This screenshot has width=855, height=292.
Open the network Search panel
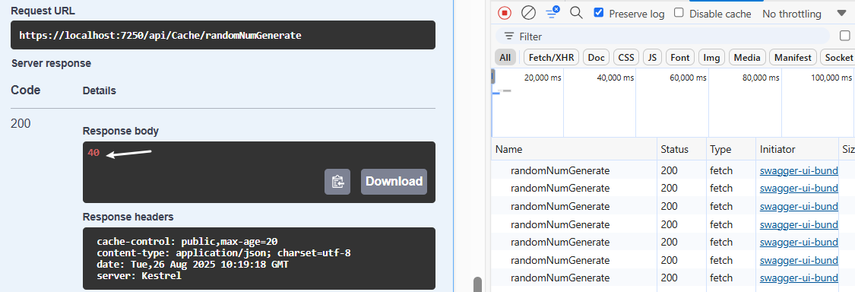576,13
